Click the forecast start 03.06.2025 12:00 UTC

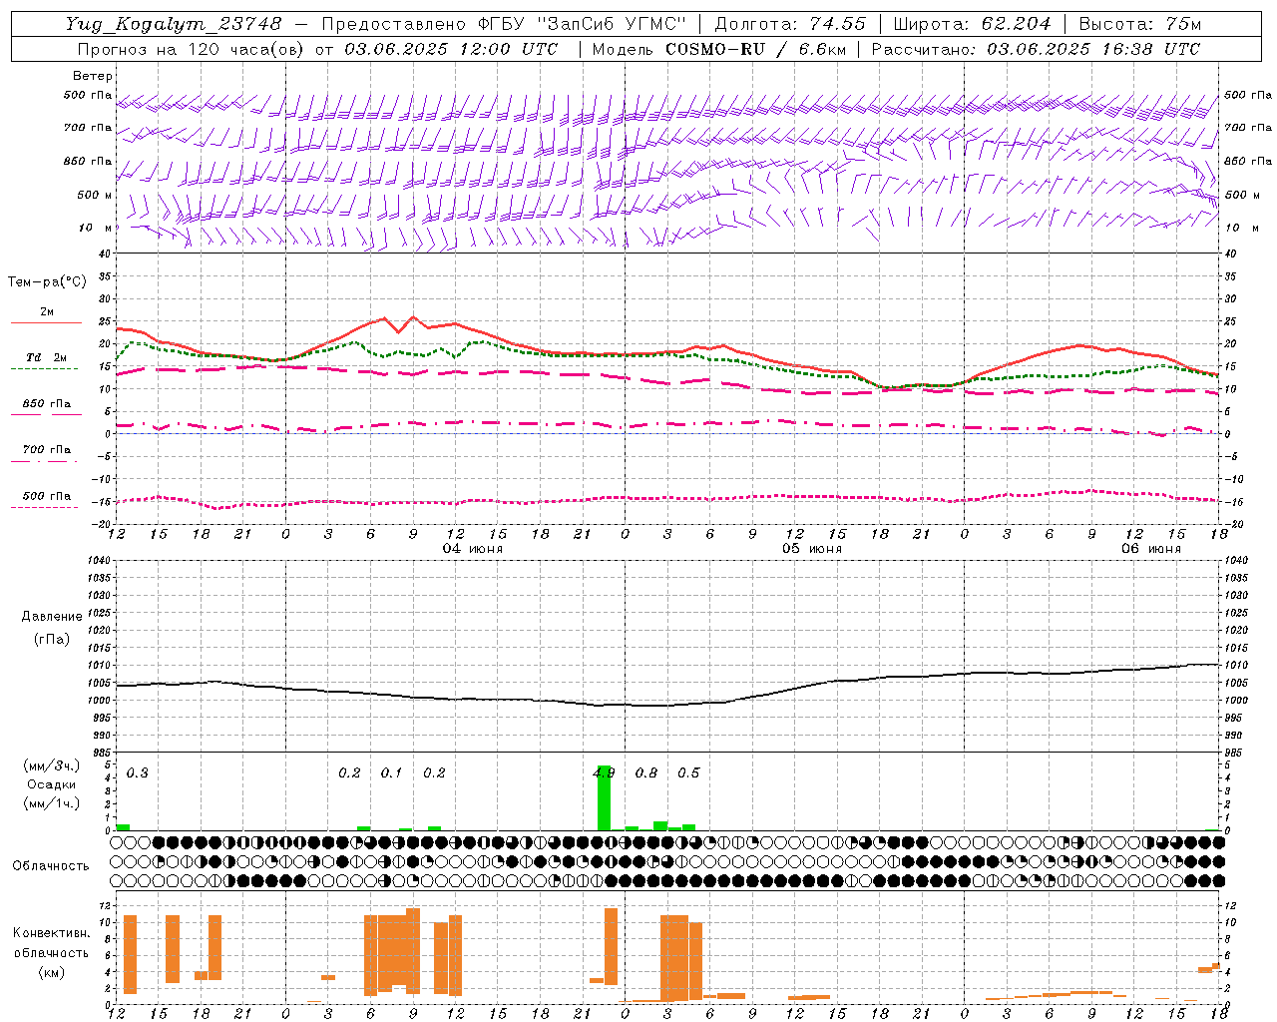click(451, 49)
